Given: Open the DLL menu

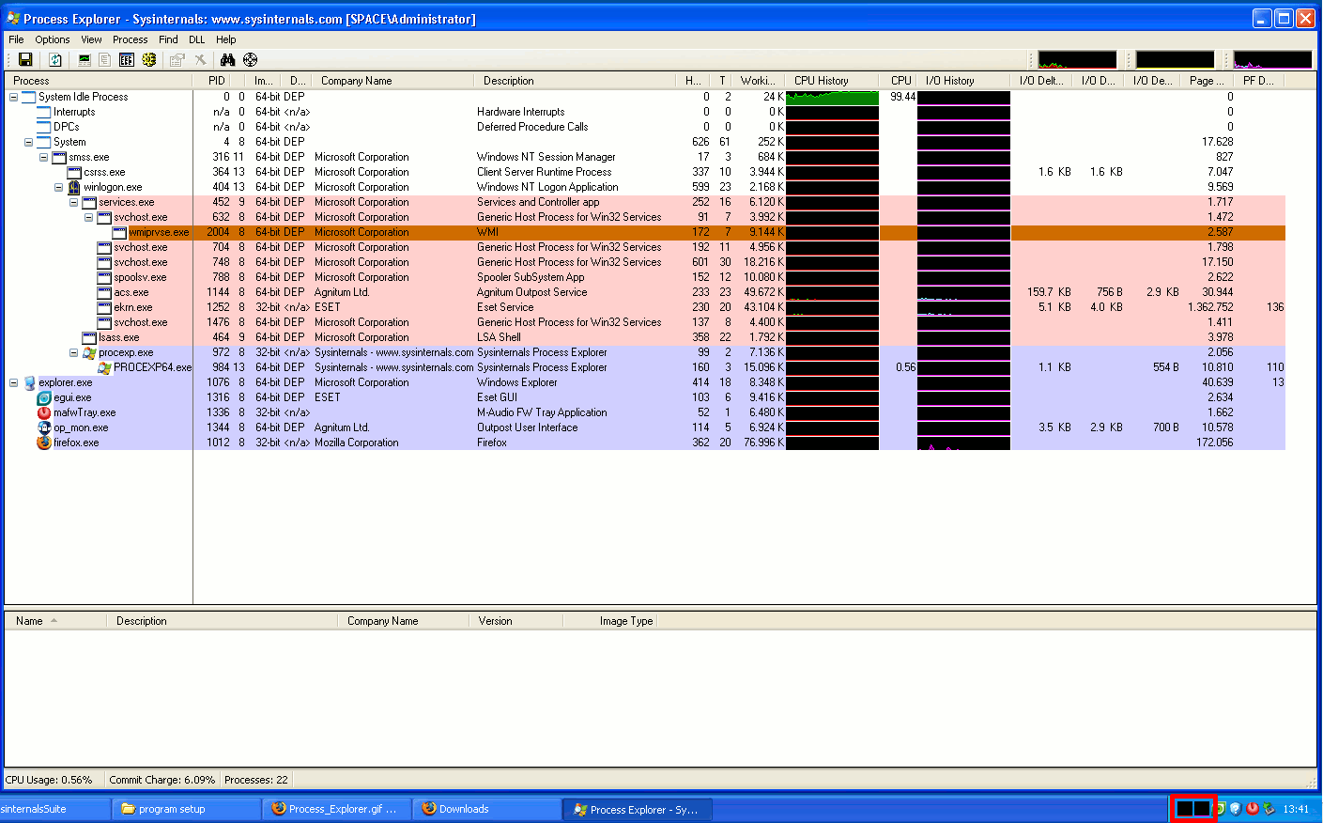Looking at the screenshot, I should (x=196, y=39).
